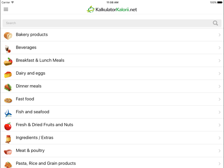This screenshot has width=224, height=168.
Task: Tap the magnifying glass search icon
Action: [215, 23]
